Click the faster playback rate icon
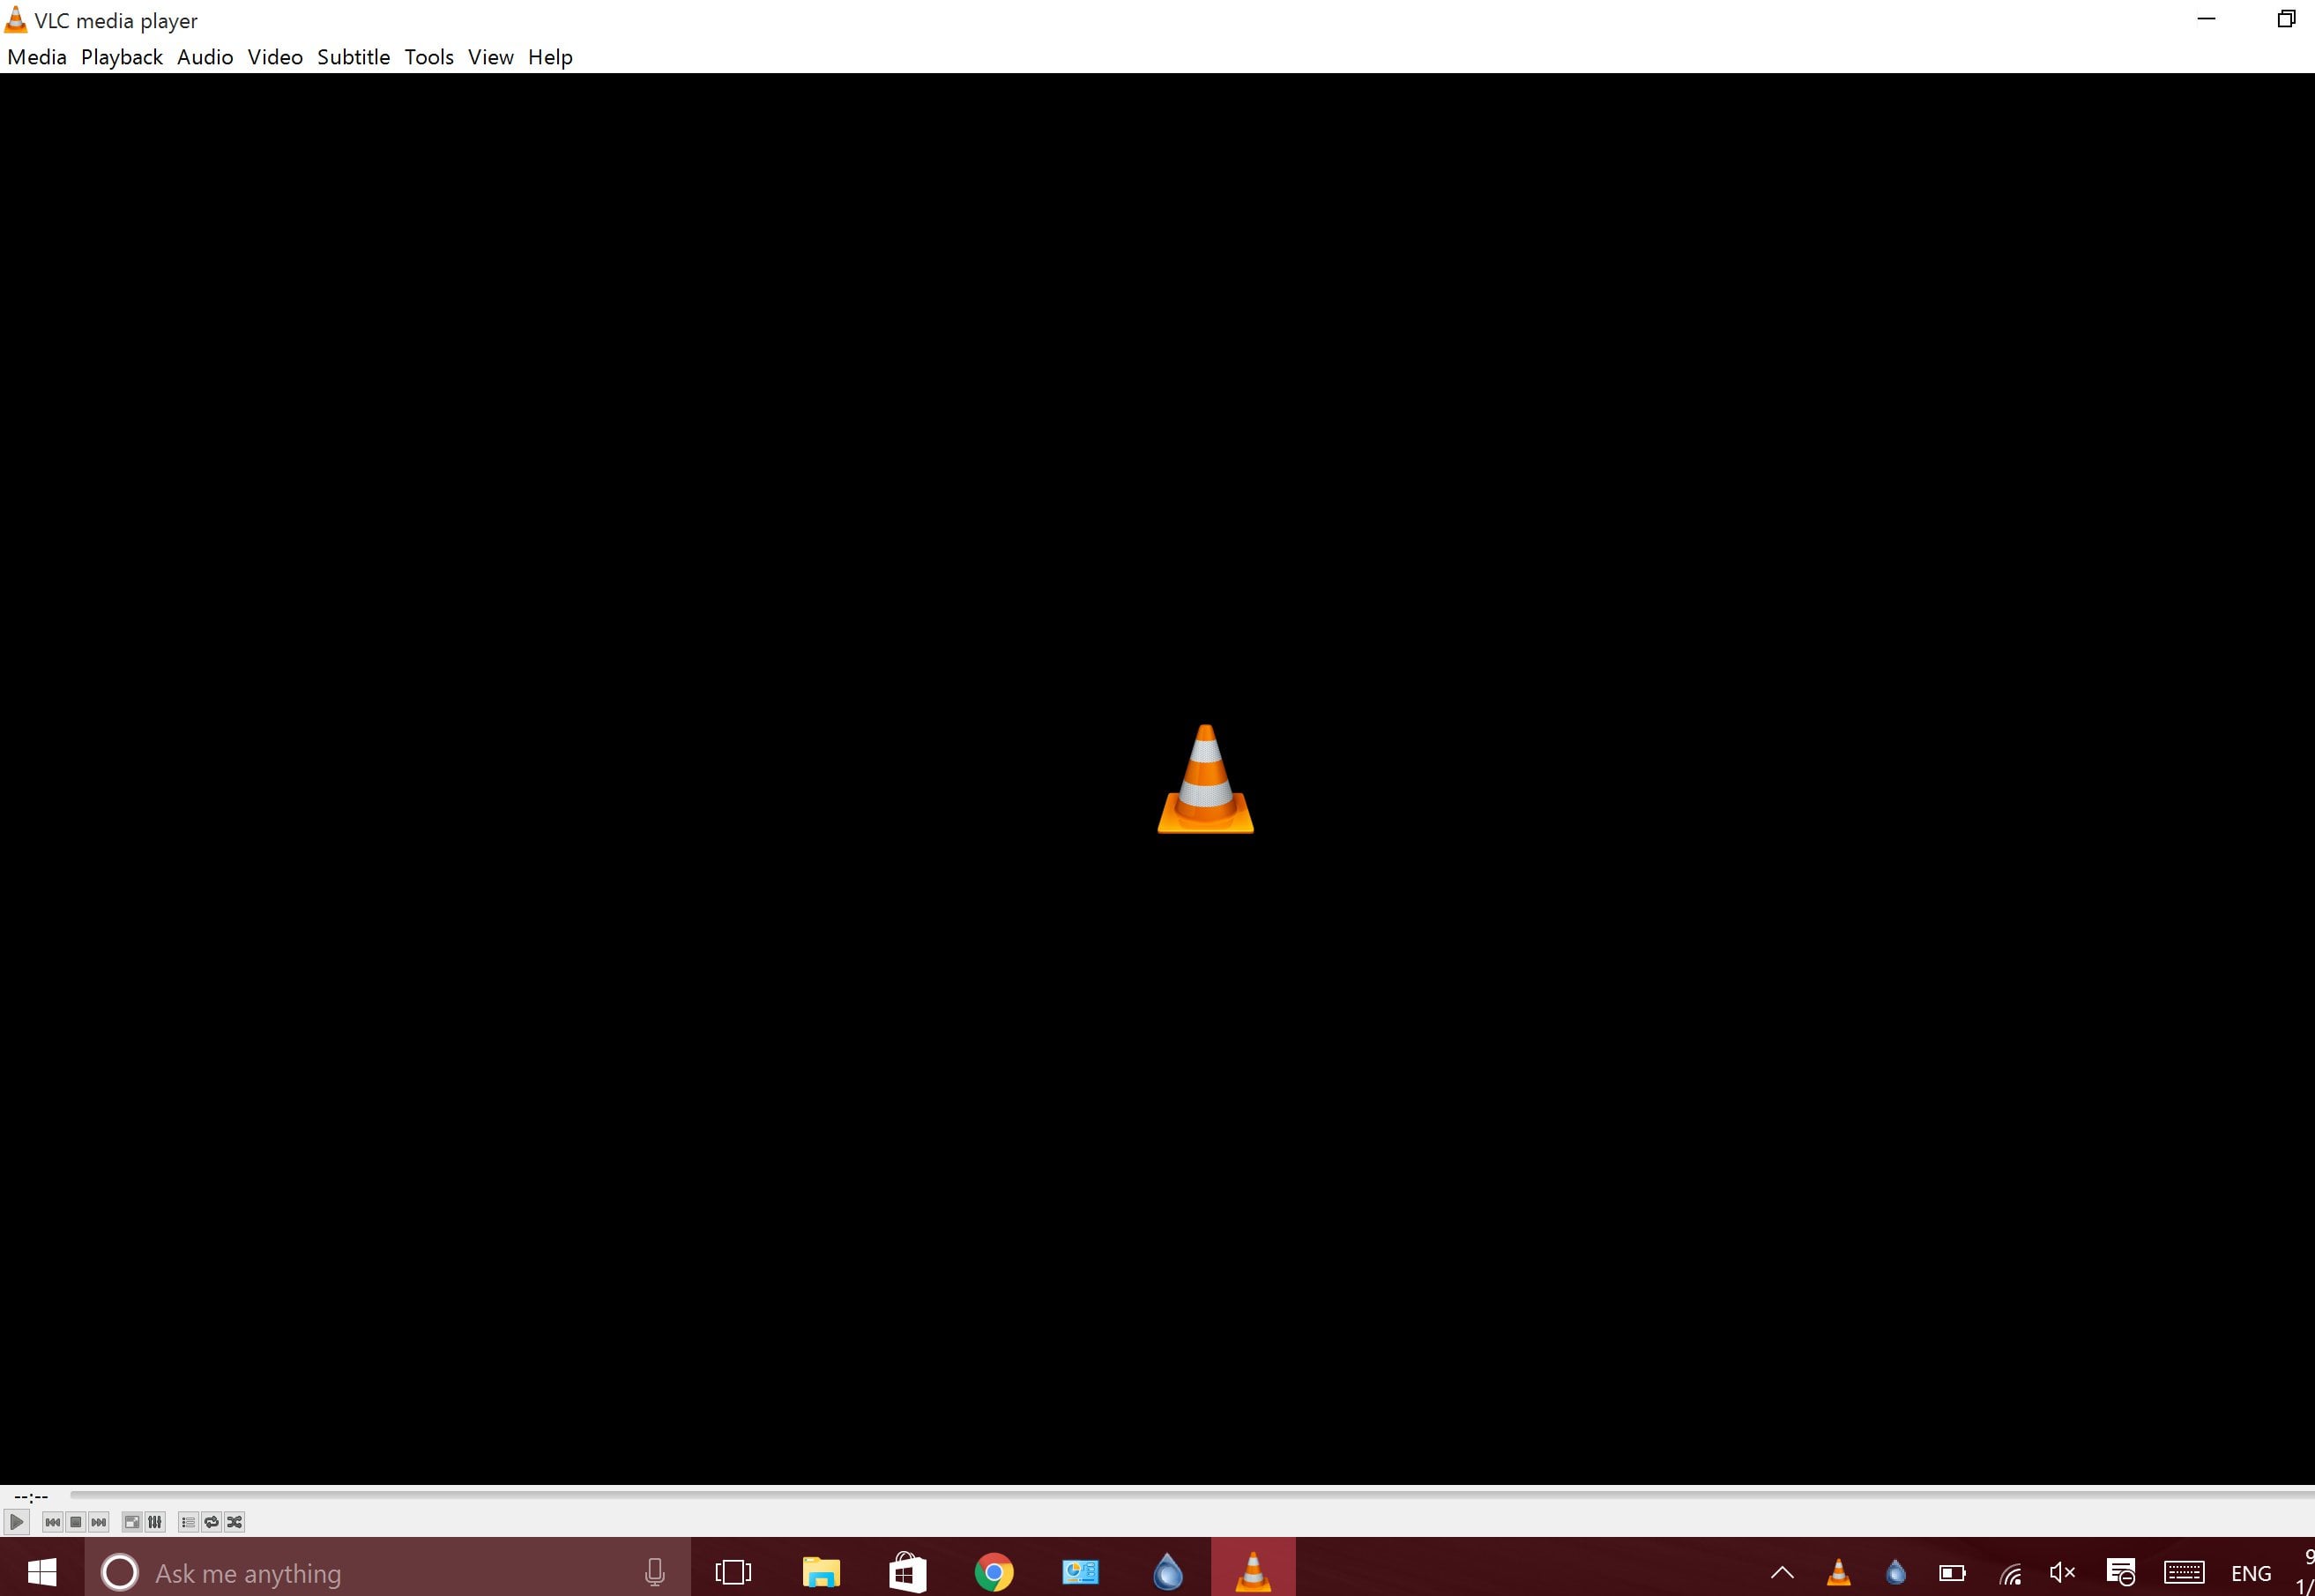The height and width of the screenshot is (1596, 2315). tap(99, 1522)
